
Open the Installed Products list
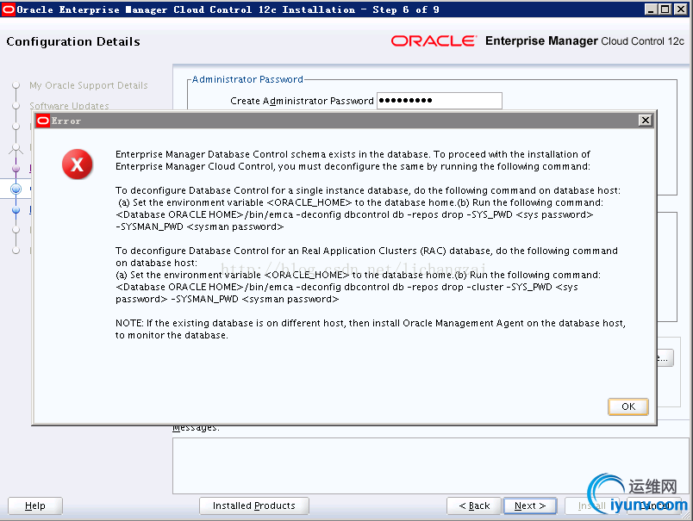pyautogui.click(x=254, y=505)
